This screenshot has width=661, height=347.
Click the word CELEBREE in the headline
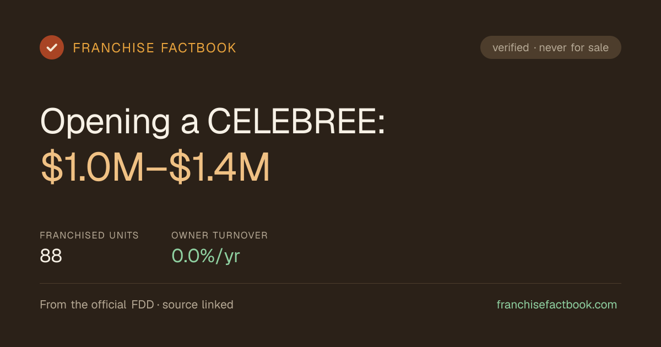(x=292, y=122)
